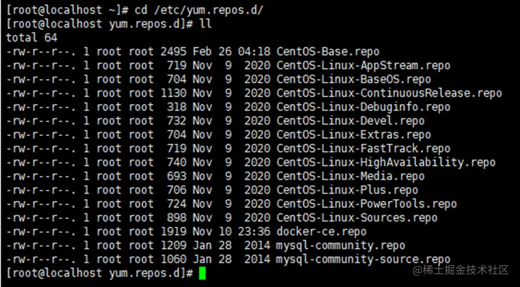This screenshot has width=520, height=287.
Task: Click file size 318 of Debuginfo.repo
Action: (x=177, y=107)
